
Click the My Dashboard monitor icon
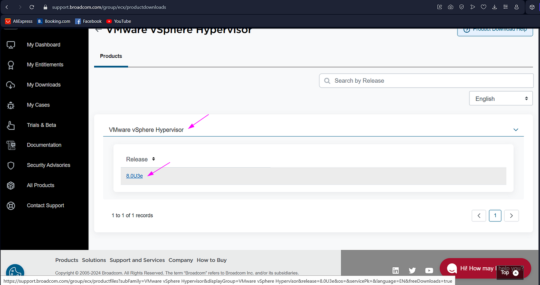coord(11,45)
